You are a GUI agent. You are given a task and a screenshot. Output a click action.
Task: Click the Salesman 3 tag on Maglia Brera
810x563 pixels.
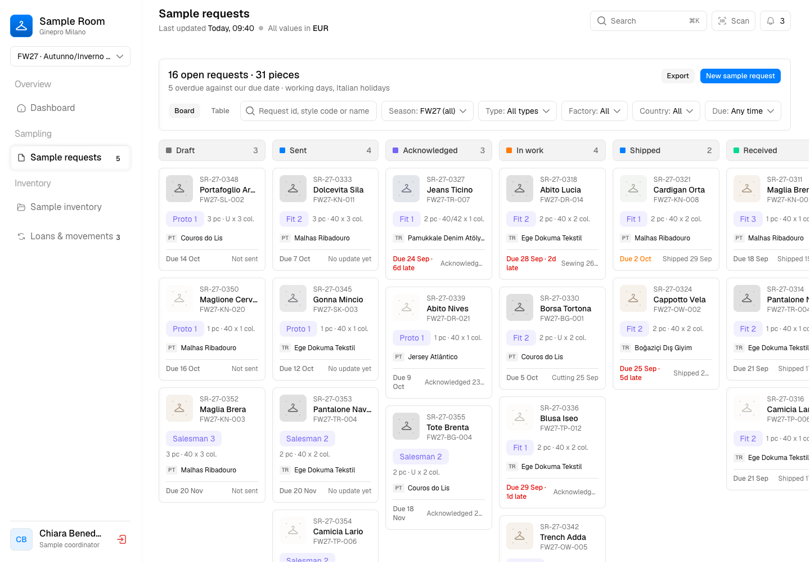tap(193, 439)
